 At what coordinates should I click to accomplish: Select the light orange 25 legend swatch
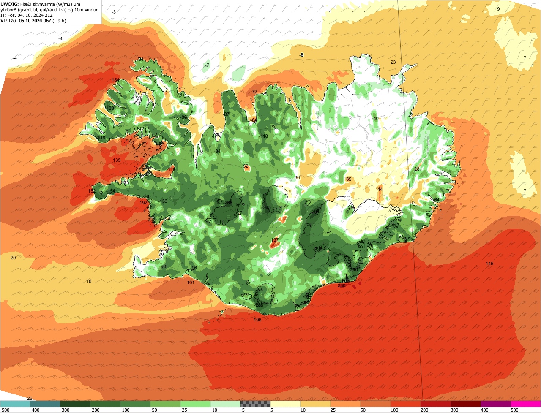coord(345,404)
